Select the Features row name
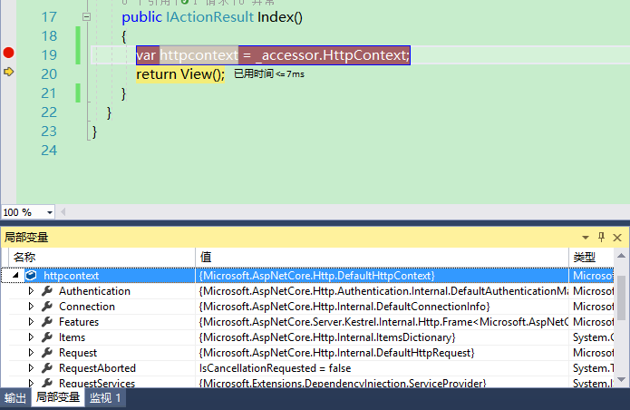The image size is (630, 410). tap(79, 322)
